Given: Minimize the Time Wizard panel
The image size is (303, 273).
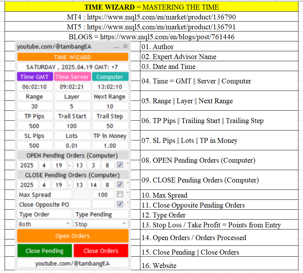Looking at the screenshot, I should point(116,47).
